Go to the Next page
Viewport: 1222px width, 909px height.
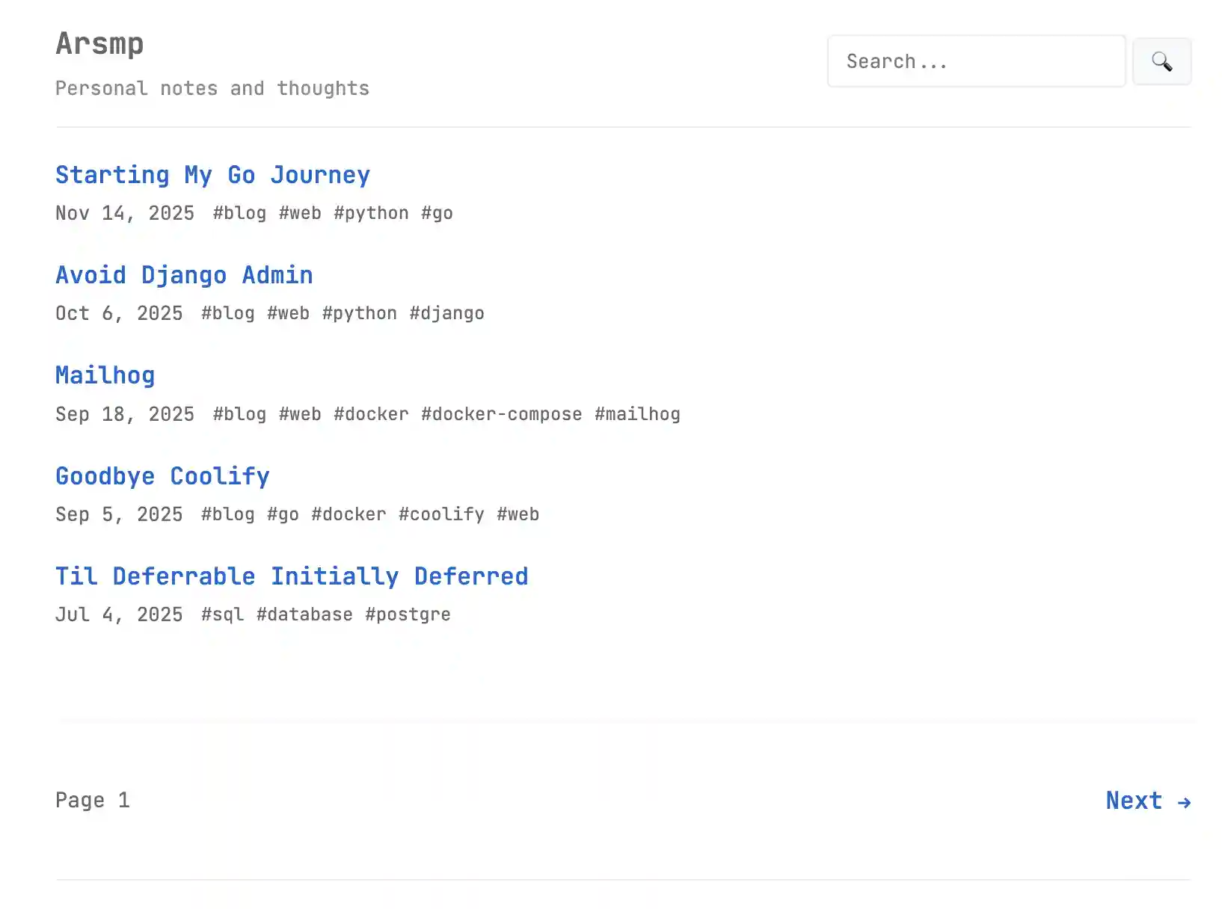(1147, 801)
